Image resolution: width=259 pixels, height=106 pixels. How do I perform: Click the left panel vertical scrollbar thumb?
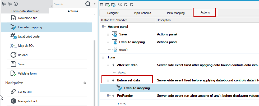95,73
